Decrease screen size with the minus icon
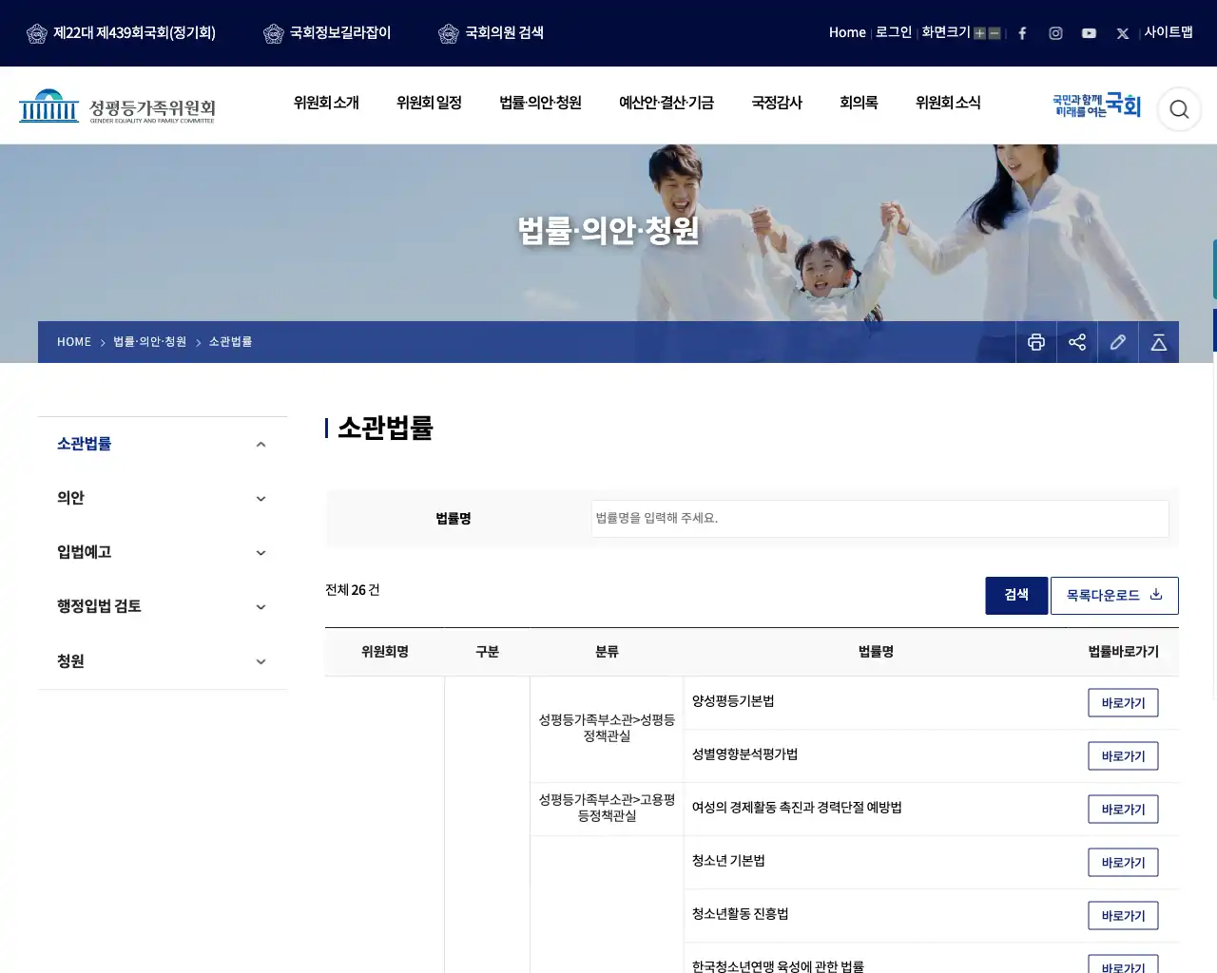 click(995, 33)
